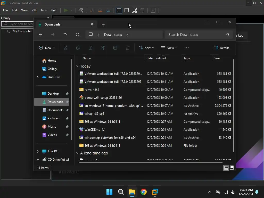
Task: Expand OneDrive in navigation pane
Action: [38, 77]
